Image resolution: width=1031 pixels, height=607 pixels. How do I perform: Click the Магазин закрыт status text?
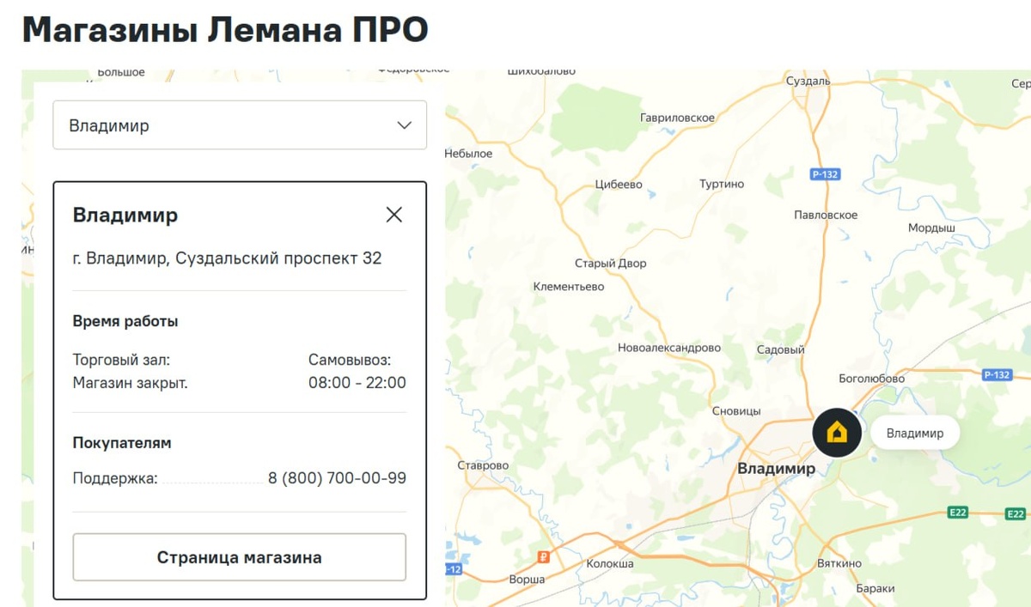131,383
